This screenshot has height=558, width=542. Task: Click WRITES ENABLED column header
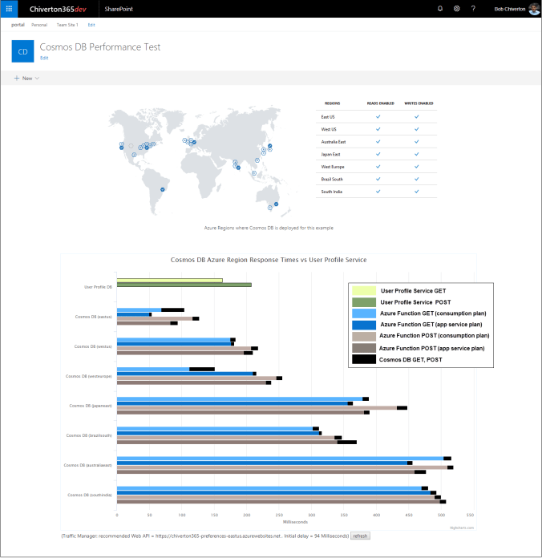pos(419,103)
